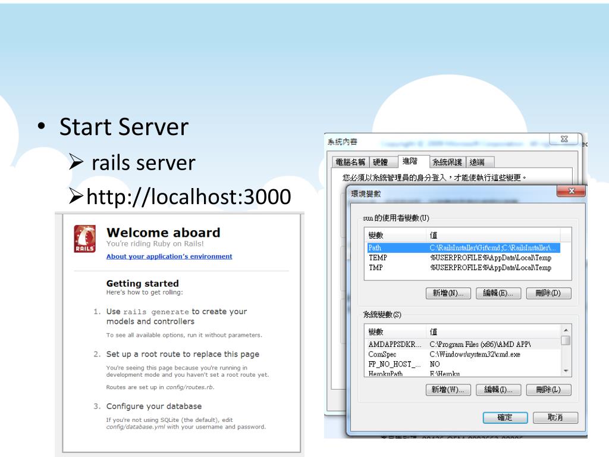Switch to the 電腦名稱 tab
The width and height of the screenshot is (609, 457).
tap(350, 162)
